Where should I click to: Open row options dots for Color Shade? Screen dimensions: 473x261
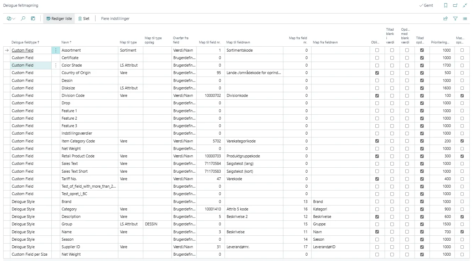pyautogui.click(x=56, y=65)
